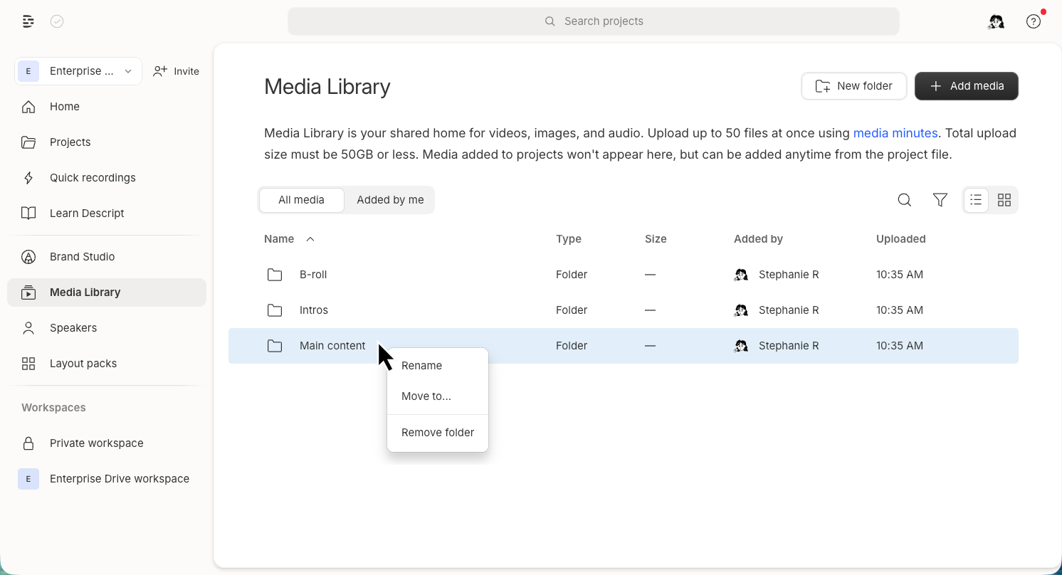Switch to the Added by me filter
The height and width of the screenshot is (575, 1062).
point(389,200)
